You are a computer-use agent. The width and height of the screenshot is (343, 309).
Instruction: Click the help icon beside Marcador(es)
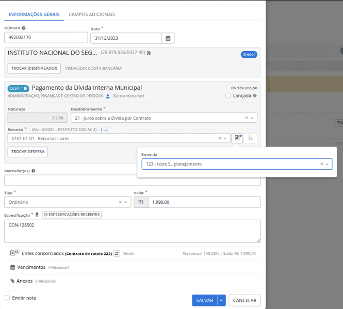click(34, 171)
